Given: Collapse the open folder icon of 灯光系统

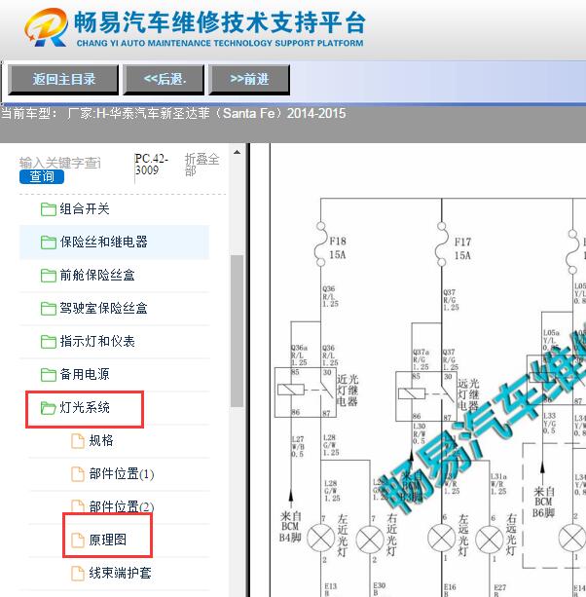Looking at the screenshot, I should pos(49,408).
